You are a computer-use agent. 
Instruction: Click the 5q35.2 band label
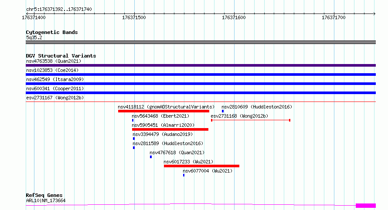pos(34,37)
